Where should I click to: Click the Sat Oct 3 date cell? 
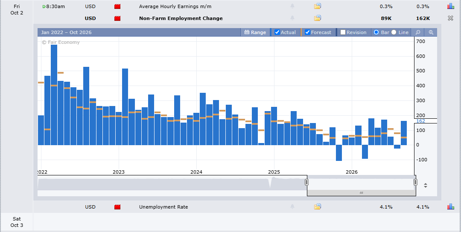coord(17,222)
